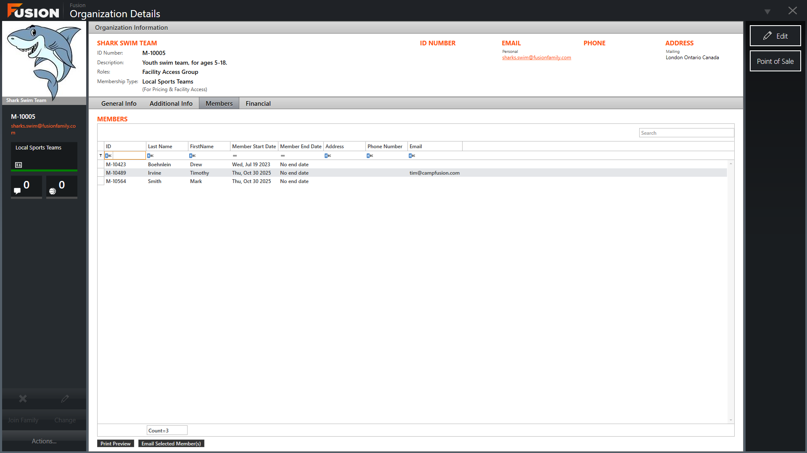
Task: Click the membership card icon under Local Sports Teams
Action: coord(19,165)
